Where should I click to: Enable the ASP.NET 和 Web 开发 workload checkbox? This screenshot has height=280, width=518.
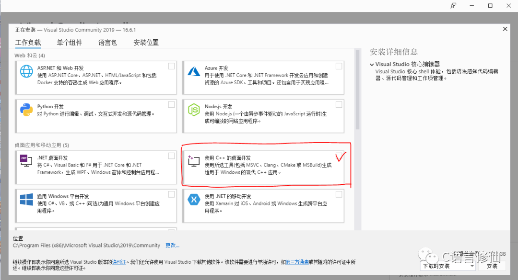pyautogui.click(x=171, y=66)
